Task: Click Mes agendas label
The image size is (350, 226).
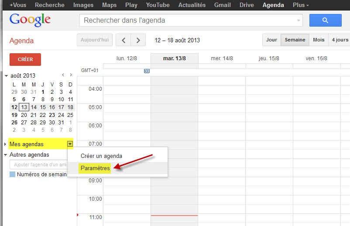Action: 27,144
